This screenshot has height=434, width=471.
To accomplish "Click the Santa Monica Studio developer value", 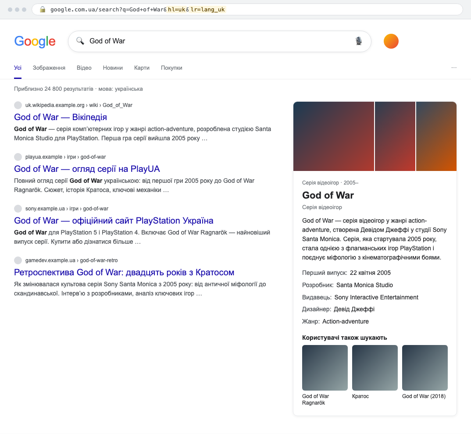I will (x=364, y=285).
